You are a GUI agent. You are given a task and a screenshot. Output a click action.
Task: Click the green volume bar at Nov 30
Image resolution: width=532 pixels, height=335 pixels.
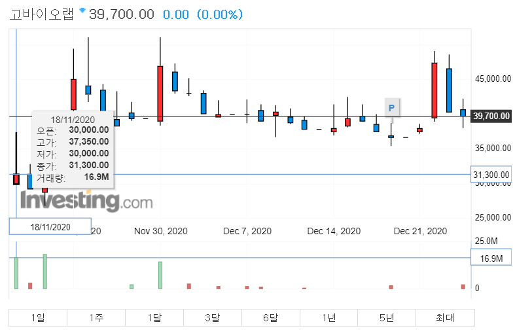click(x=160, y=275)
